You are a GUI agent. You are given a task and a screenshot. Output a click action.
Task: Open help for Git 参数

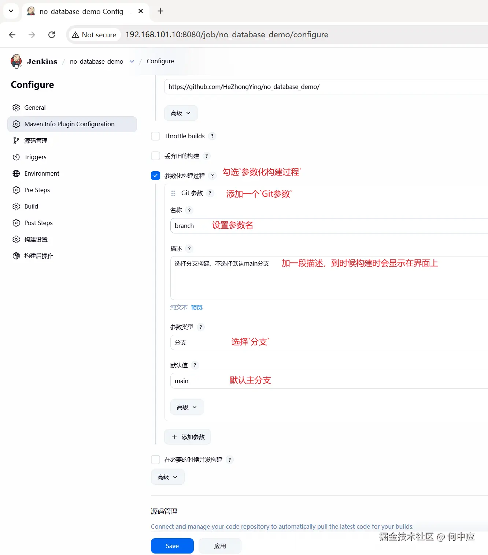(x=210, y=193)
